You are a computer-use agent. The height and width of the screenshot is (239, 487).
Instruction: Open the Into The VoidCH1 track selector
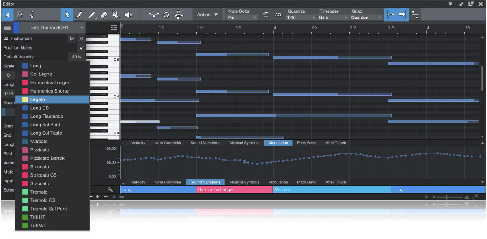click(52, 28)
